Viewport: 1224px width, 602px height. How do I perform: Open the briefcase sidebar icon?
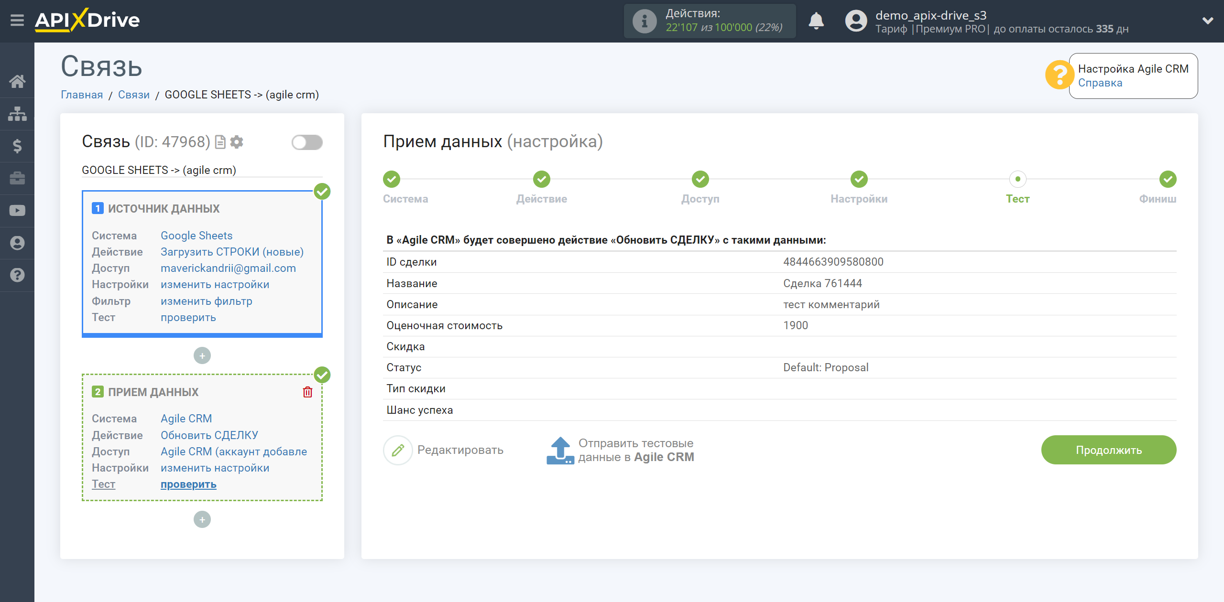[17, 178]
